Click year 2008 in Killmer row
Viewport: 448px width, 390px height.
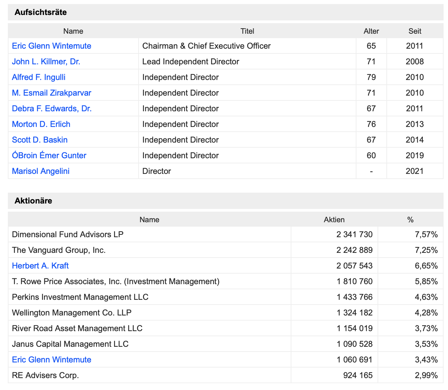[x=415, y=62]
